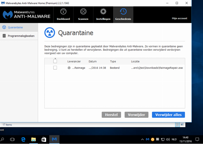The image size is (203, 144).
Task: Open the volume control tray icon
Action: [168, 139]
